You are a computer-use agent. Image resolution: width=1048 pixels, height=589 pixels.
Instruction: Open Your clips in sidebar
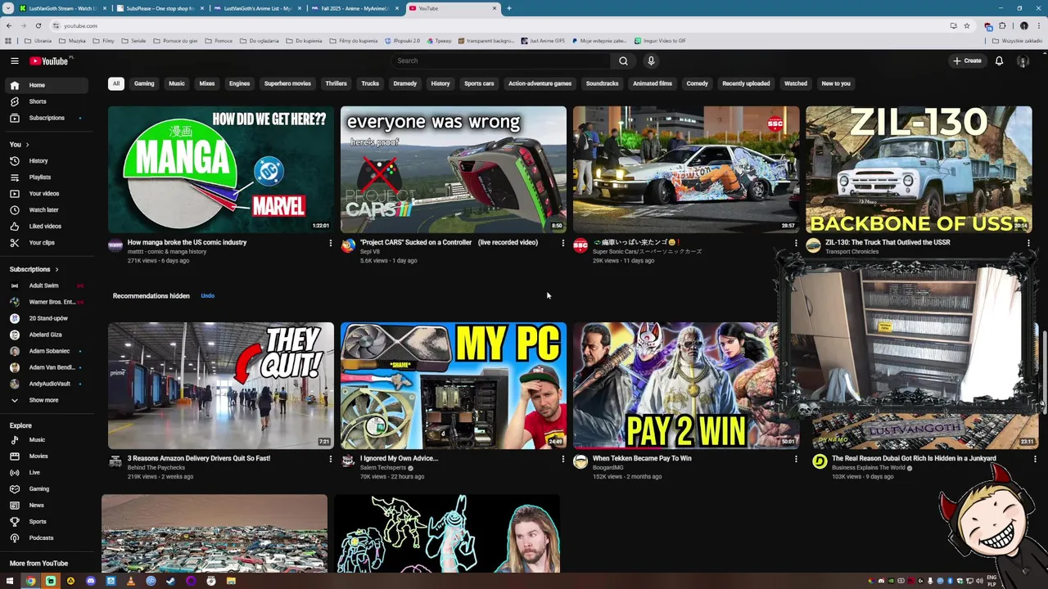point(47,242)
